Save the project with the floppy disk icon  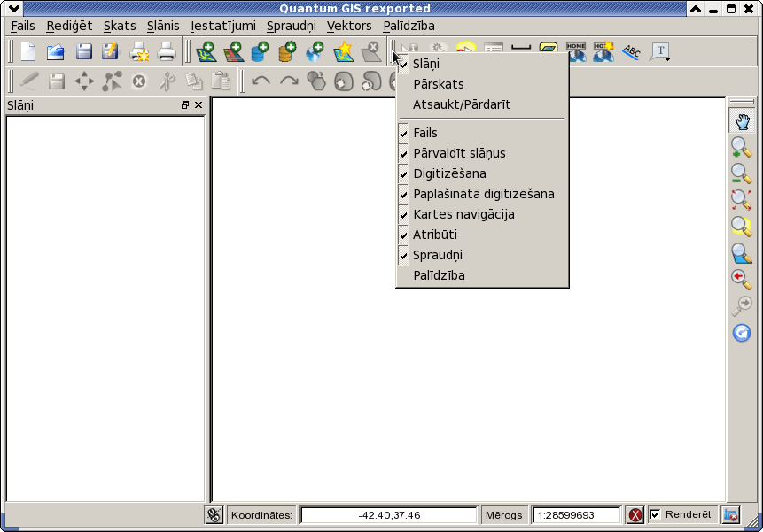tap(83, 51)
